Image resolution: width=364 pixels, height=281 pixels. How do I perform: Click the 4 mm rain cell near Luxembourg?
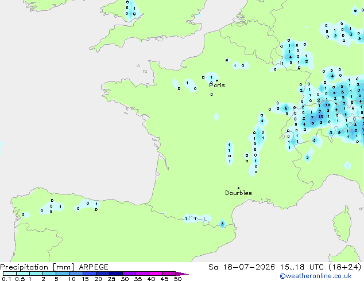click(290, 57)
